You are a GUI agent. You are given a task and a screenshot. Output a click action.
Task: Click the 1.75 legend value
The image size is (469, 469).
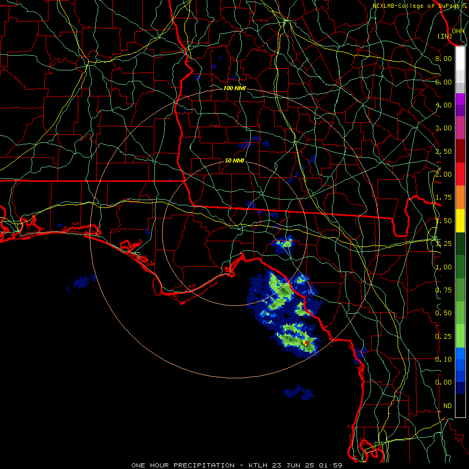443,197
